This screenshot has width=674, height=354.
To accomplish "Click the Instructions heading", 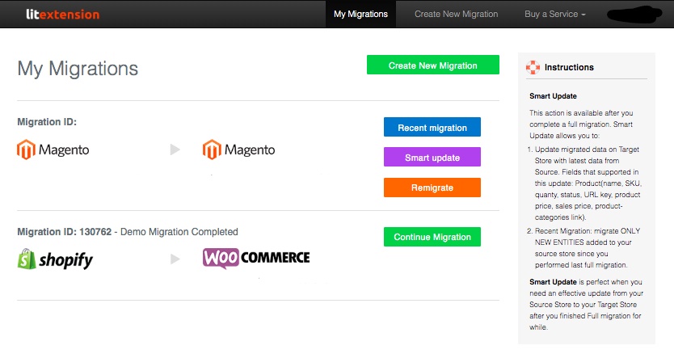I will click(569, 67).
